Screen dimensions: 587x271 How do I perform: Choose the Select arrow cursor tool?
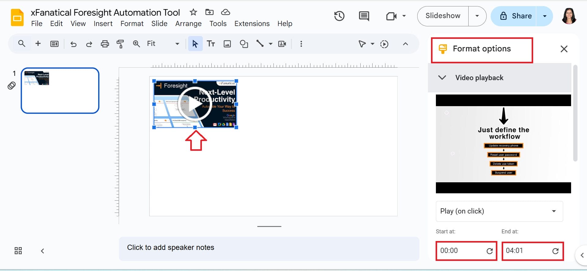pyautogui.click(x=195, y=44)
